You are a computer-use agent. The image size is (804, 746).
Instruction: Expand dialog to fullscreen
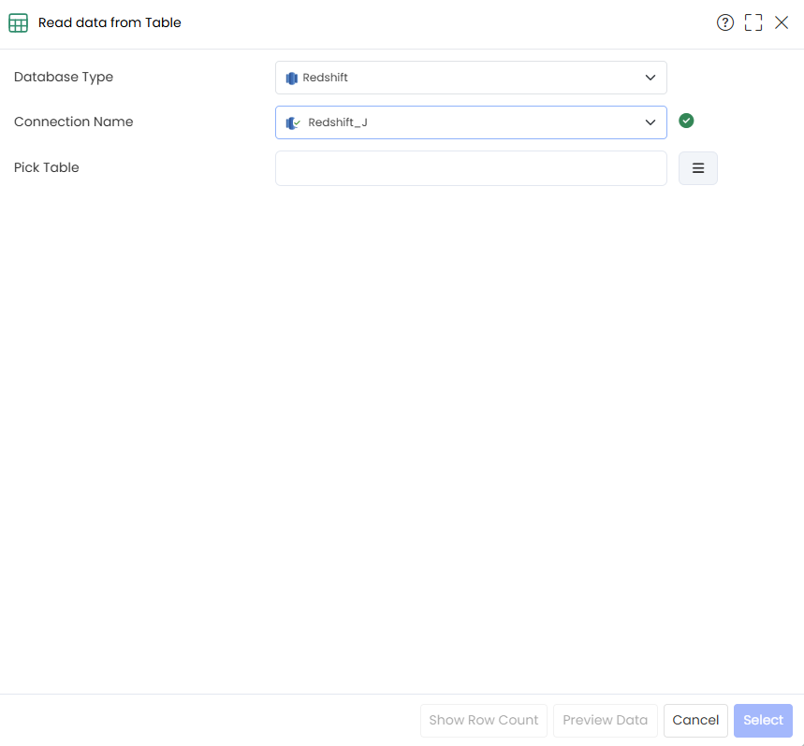[x=753, y=22]
